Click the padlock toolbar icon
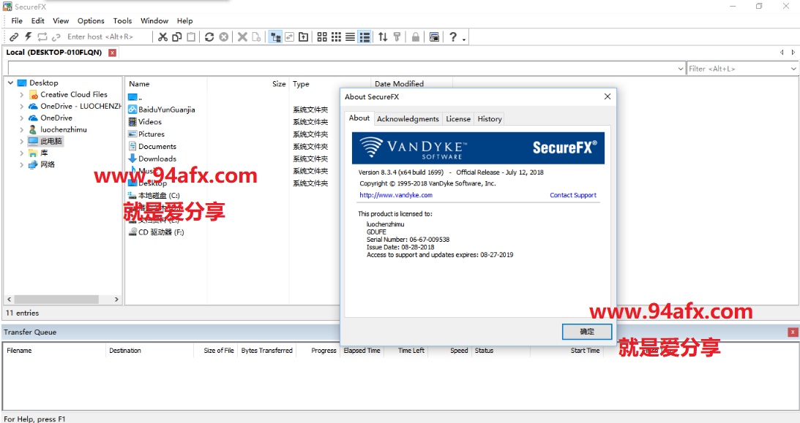800x423 pixels. point(415,37)
